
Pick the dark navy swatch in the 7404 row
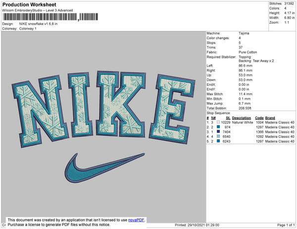pos(218,132)
